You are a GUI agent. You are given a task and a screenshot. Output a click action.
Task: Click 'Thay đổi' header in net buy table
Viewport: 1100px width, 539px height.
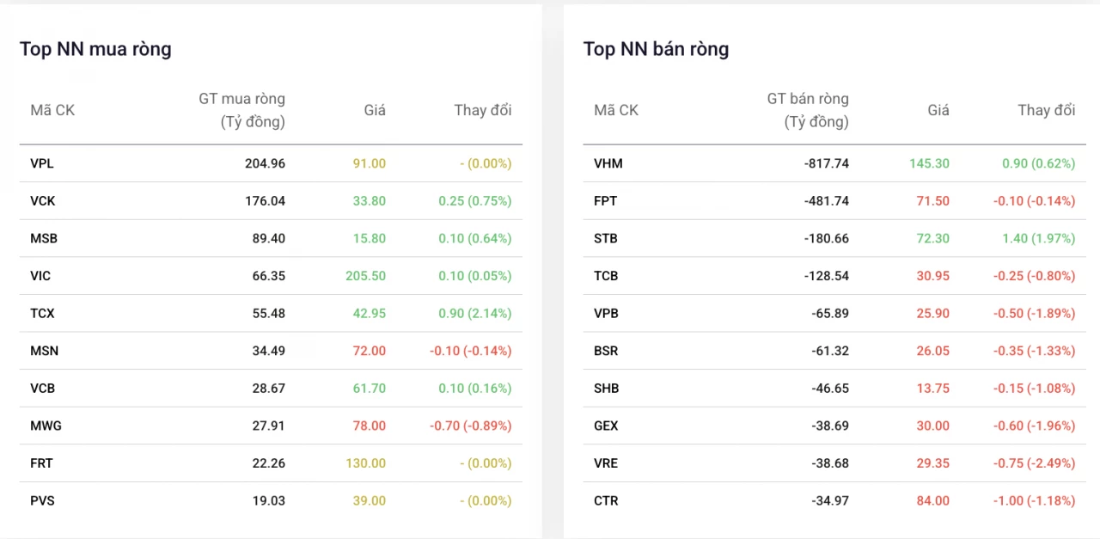click(483, 110)
